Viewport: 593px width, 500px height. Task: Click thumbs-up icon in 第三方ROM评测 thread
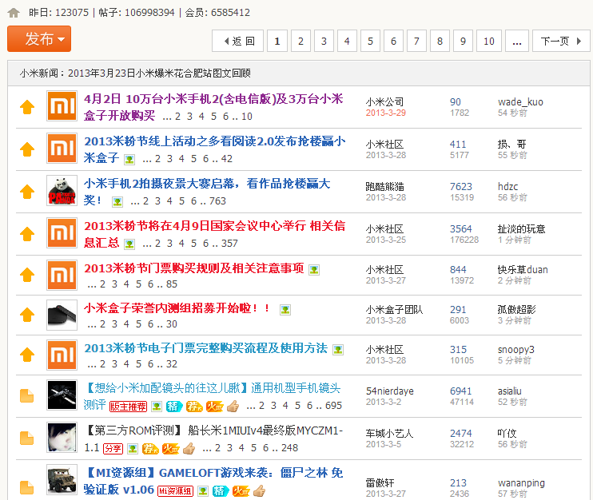[x=189, y=449]
